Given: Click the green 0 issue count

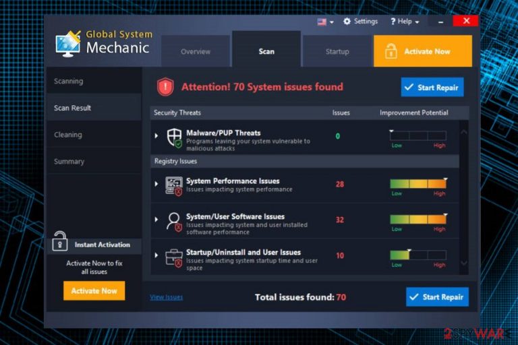Looking at the screenshot, I should (x=338, y=136).
